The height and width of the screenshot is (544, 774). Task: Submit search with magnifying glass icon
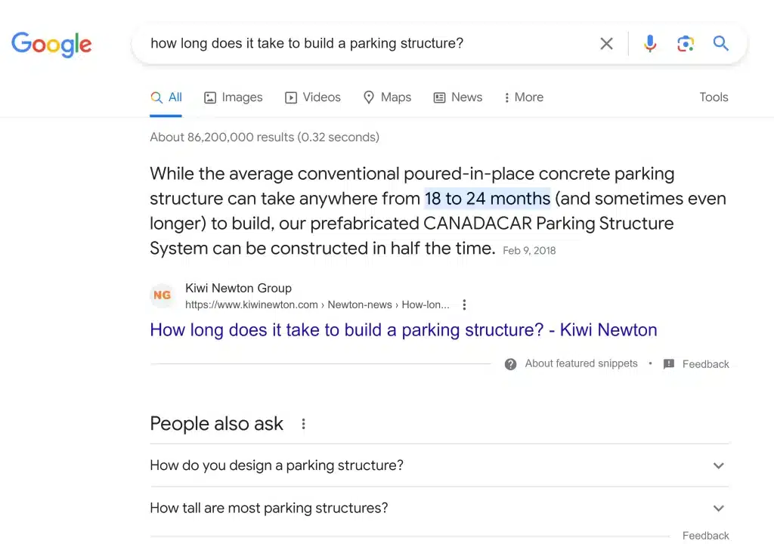coord(720,43)
